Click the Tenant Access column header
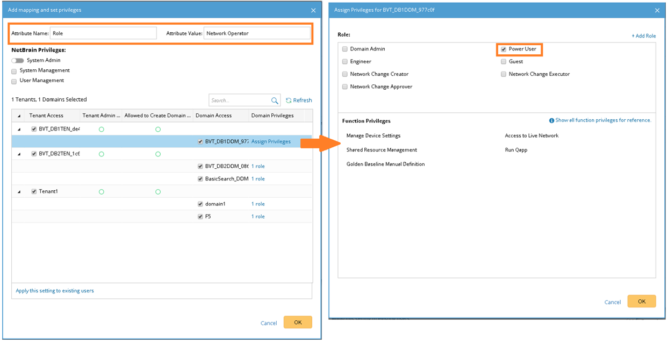This screenshot has height=344, width=668. coord(46,116)
